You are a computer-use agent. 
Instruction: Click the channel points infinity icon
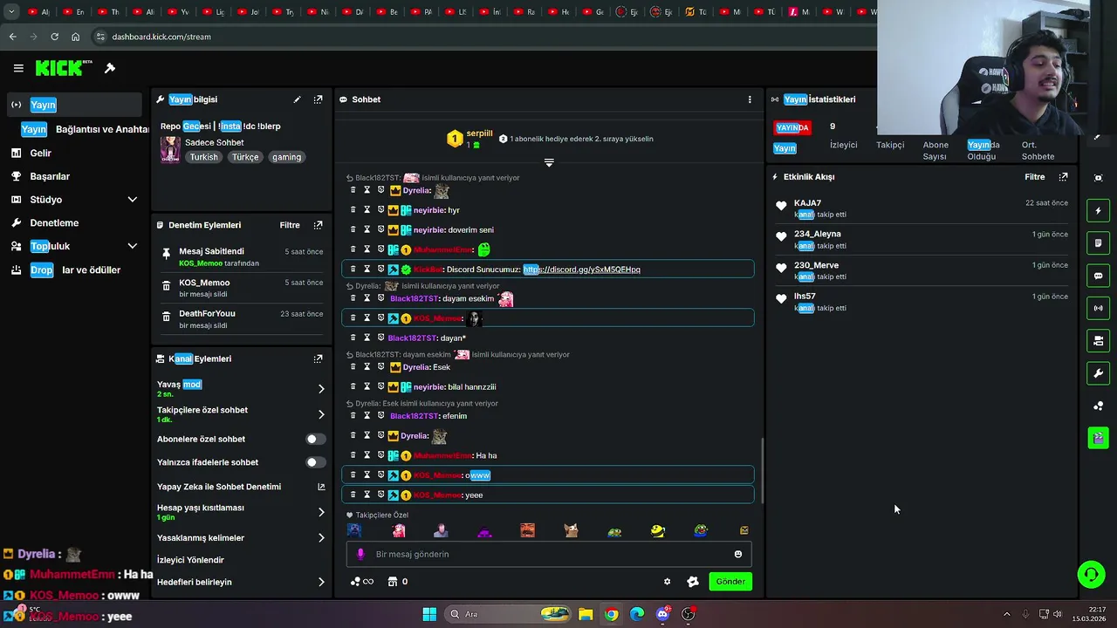[x=361, y=582]
